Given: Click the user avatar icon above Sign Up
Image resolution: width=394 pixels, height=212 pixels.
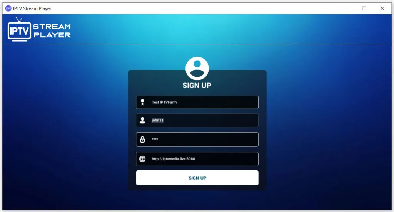Looking at the screenshot, I should click(197, 68).
